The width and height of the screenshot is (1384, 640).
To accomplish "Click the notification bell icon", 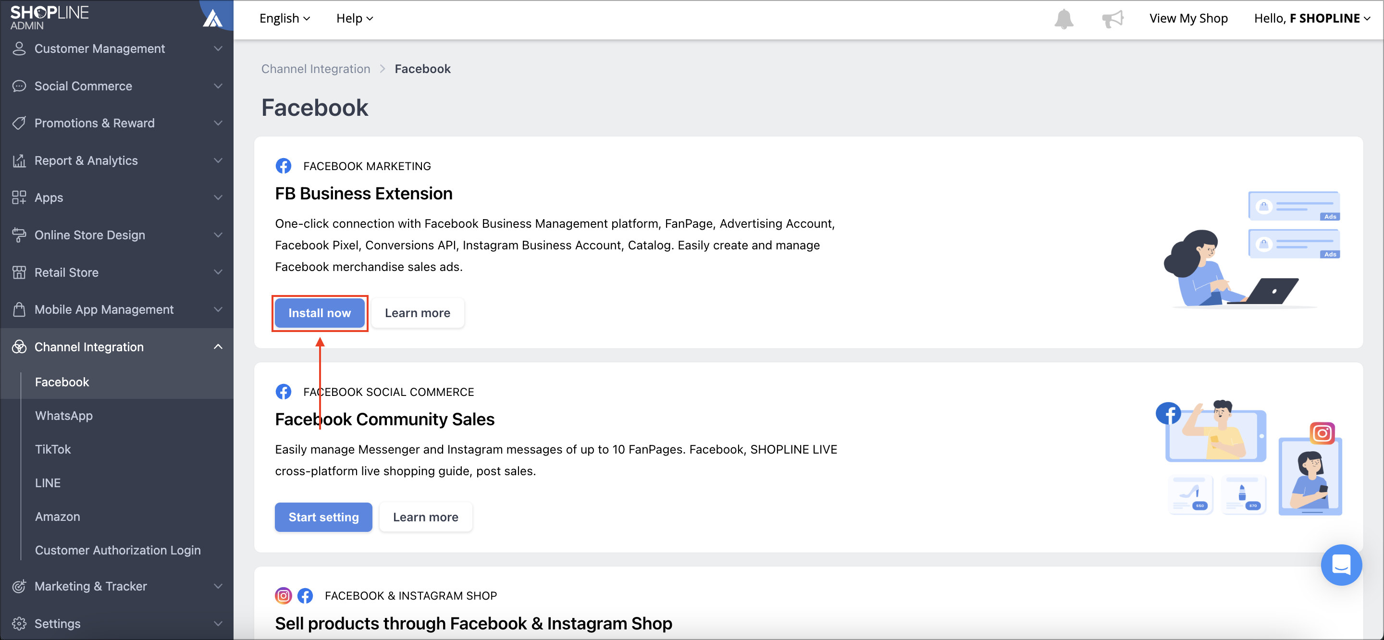I will (x=1063, y=19).
